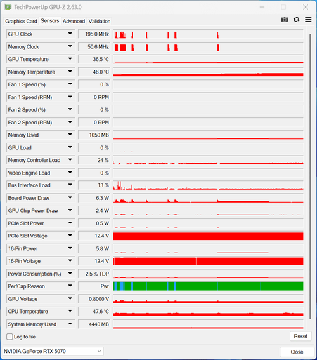This screenshot has height=360, width=317.
Task: Expand the PerfCap Reason dropdown arrow
Action: click(70, 286)
